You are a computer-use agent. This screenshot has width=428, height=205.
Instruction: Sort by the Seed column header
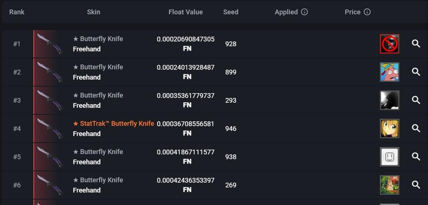click(231, 12)
